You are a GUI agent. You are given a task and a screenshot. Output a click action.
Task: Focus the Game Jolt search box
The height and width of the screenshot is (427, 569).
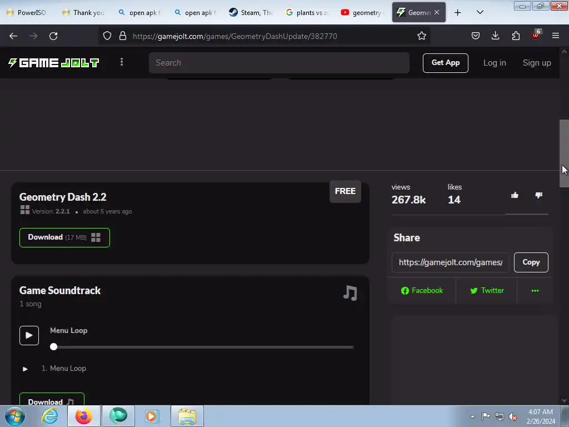(x=279, y=63)
